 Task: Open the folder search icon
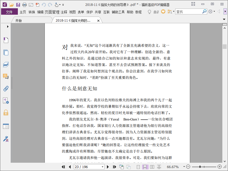[x=170, y=12]
